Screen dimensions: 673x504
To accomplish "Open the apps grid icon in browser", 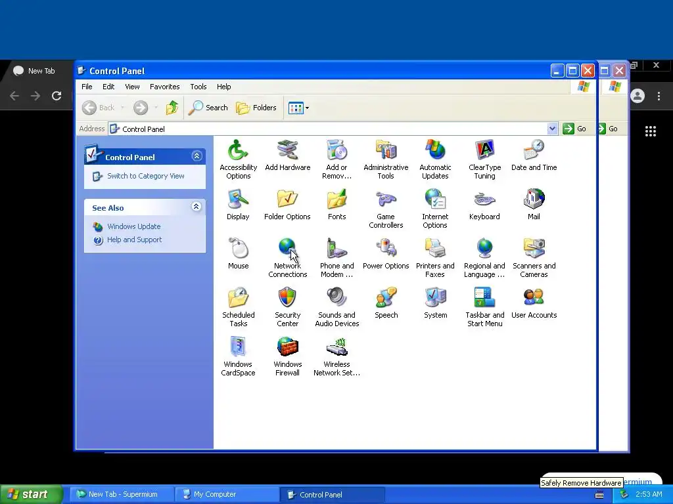I will (651, 131).
